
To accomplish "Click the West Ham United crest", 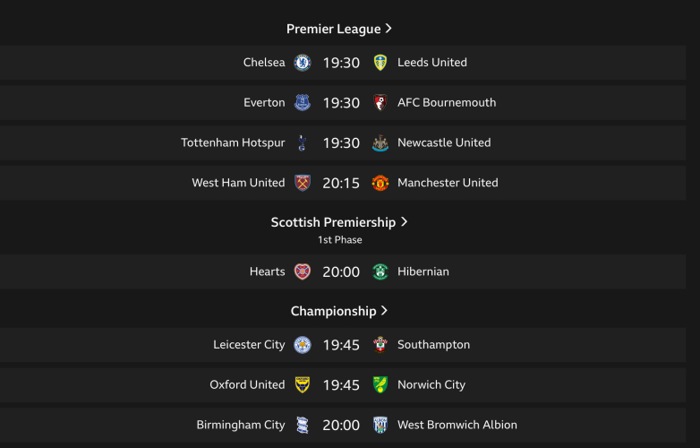I will tap(303, 183).
